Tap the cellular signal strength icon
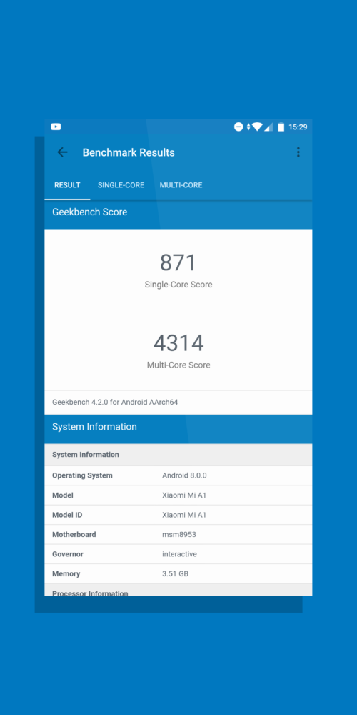Screen dimensions: 357x715 (268, 127)
